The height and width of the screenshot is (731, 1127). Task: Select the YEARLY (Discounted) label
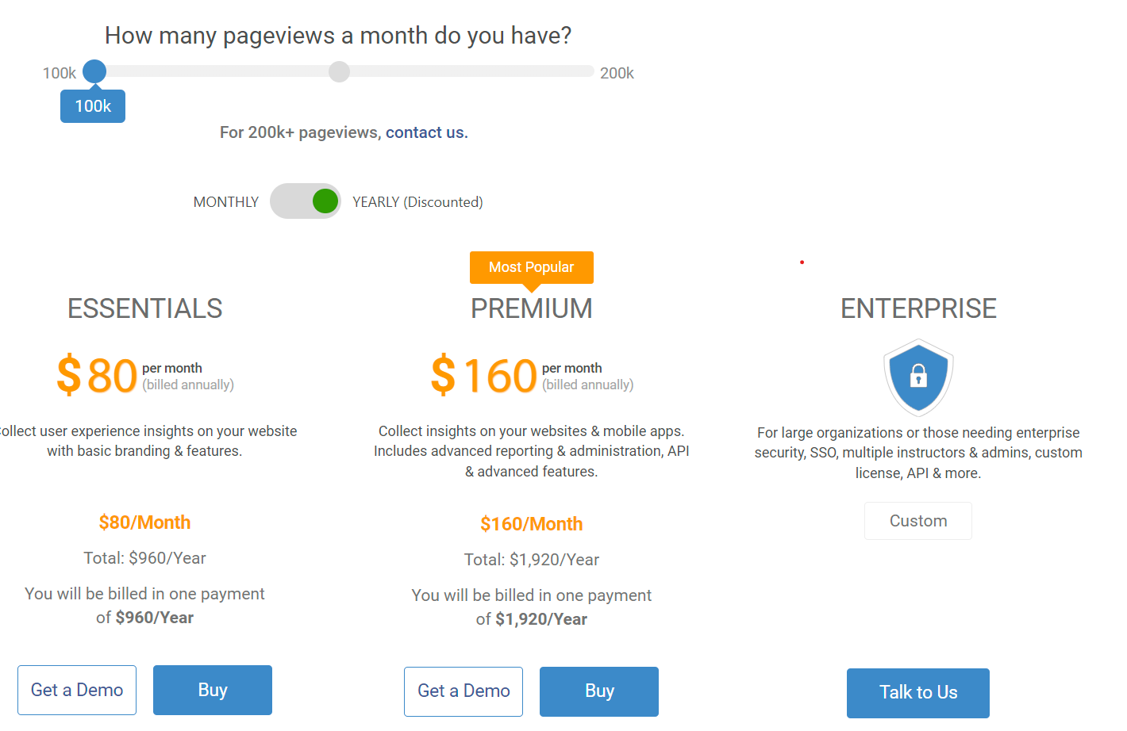point(417,202)
